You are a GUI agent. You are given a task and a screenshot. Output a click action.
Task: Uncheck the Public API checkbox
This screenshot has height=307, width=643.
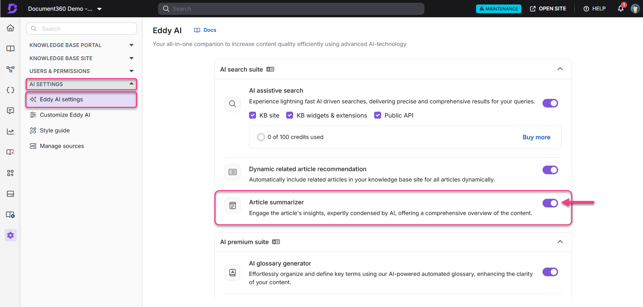(378, 115)
